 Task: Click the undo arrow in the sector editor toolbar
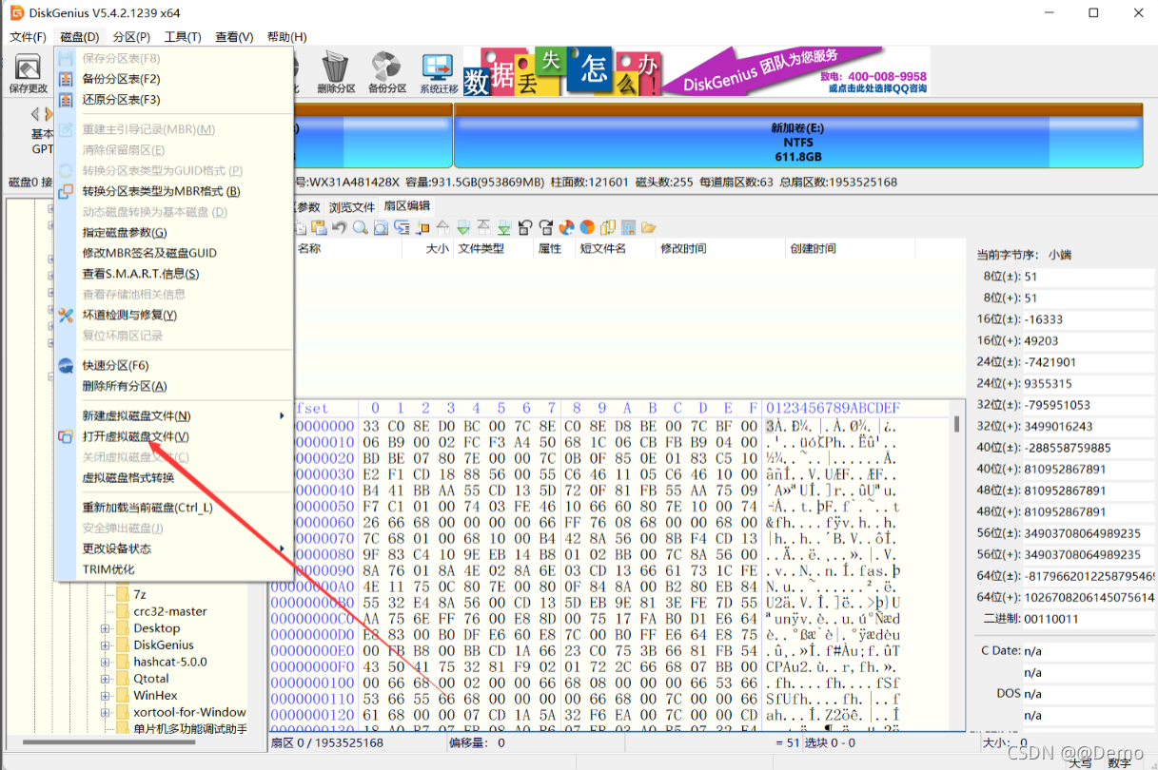(340, 228)
